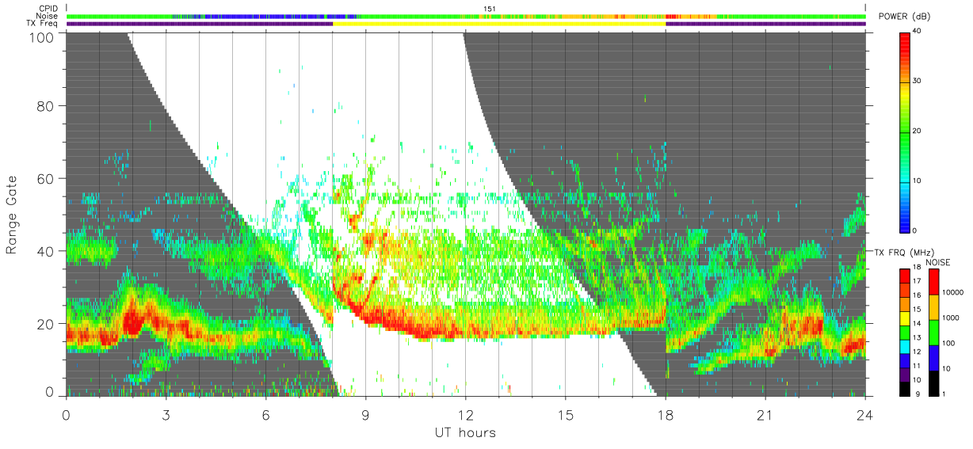Click the 24 tick on UT hours axis
Image resolution: width=973 pixels, height=449 pixels.
(x=864, y=414)
